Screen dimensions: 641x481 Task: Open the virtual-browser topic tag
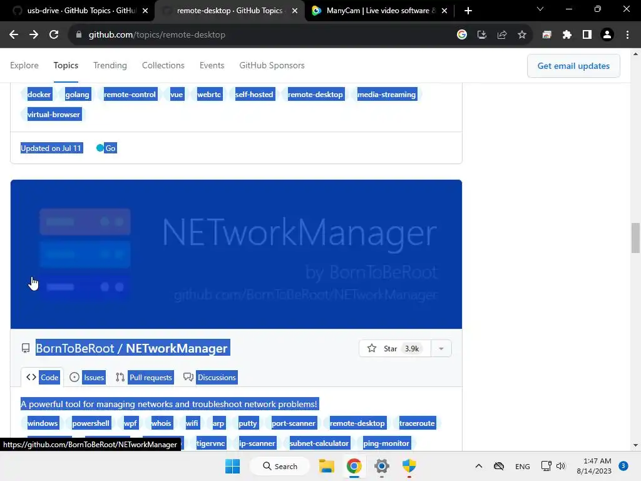[x=54, y=115]
